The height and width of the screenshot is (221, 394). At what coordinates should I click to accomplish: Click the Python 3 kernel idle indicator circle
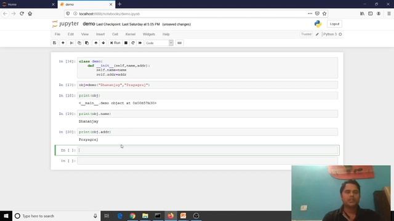click(x=340, y=34)
